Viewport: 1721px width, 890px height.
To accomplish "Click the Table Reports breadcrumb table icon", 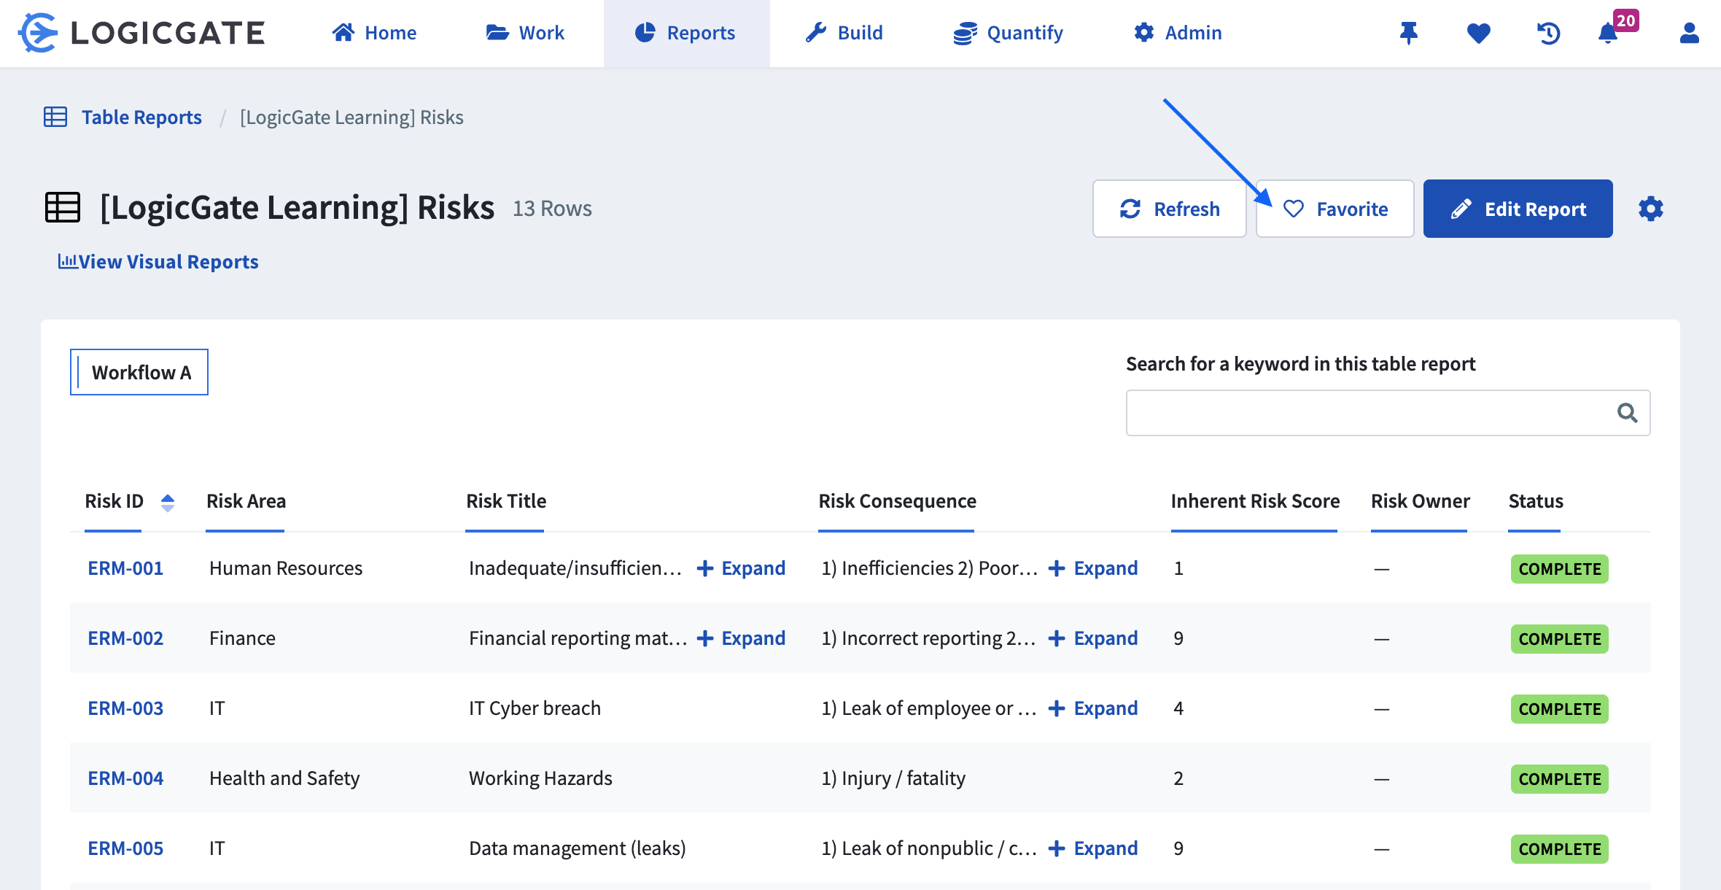I will tap(55, 117).
